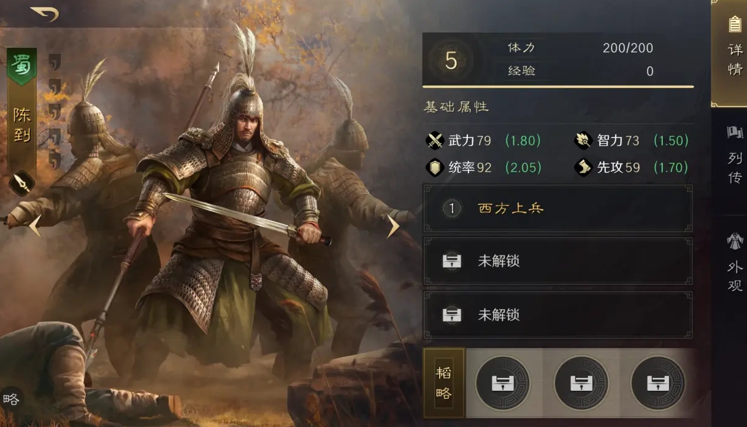Tap the first 未解锁 locked skill slot
Viewport: 747px width, 427px height.
pyautogui.click(x=557, y=261)
